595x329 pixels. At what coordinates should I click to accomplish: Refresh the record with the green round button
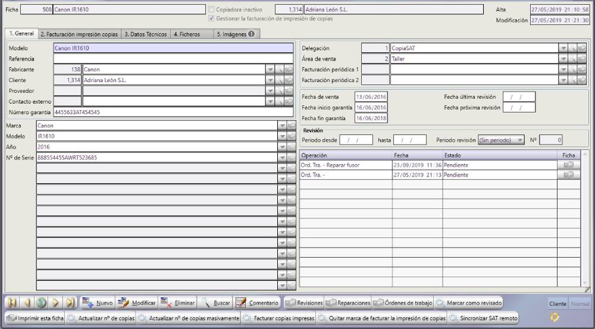point(42,303)
